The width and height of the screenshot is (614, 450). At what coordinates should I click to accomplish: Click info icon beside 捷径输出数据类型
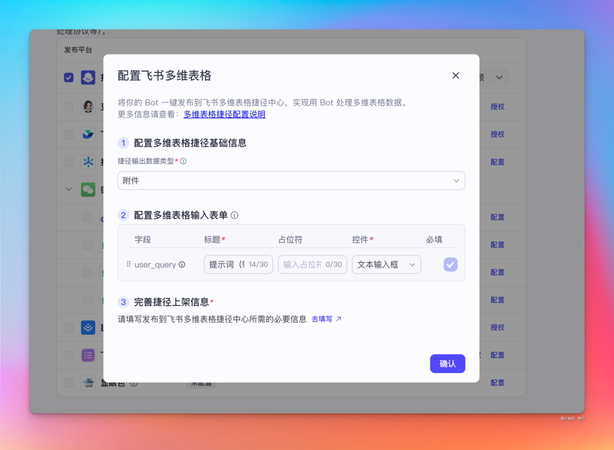coord(183,161)
